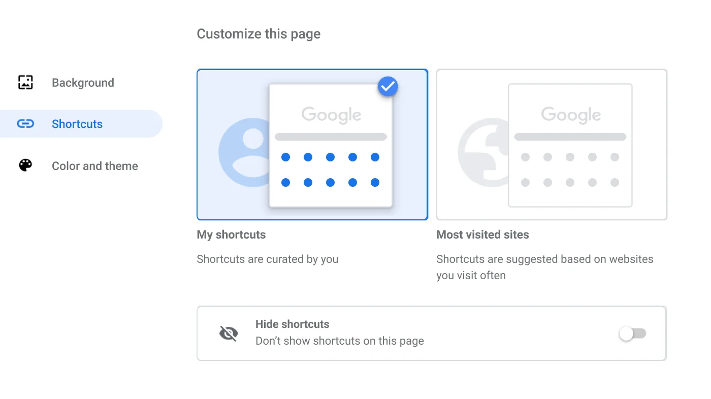Click the blue checkmark on My shortcuts card
The height and width of the screenshot is (399, 711).
pyautogui.click(x=387, y=86)
